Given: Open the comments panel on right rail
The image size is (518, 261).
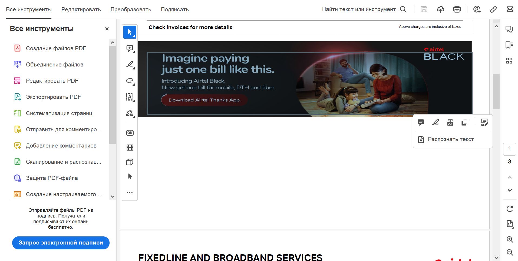Looking at the screenshot, I should (x=509, y=29).
